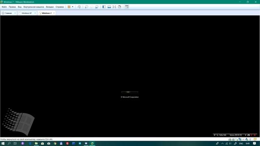Open the console view toolbar icon
The image size is (260, 146).
127,7
